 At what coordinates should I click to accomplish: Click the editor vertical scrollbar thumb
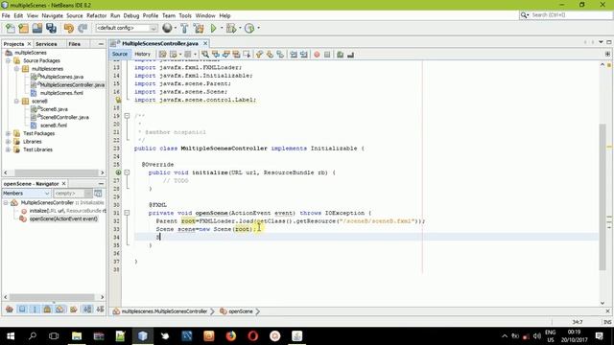602,196
